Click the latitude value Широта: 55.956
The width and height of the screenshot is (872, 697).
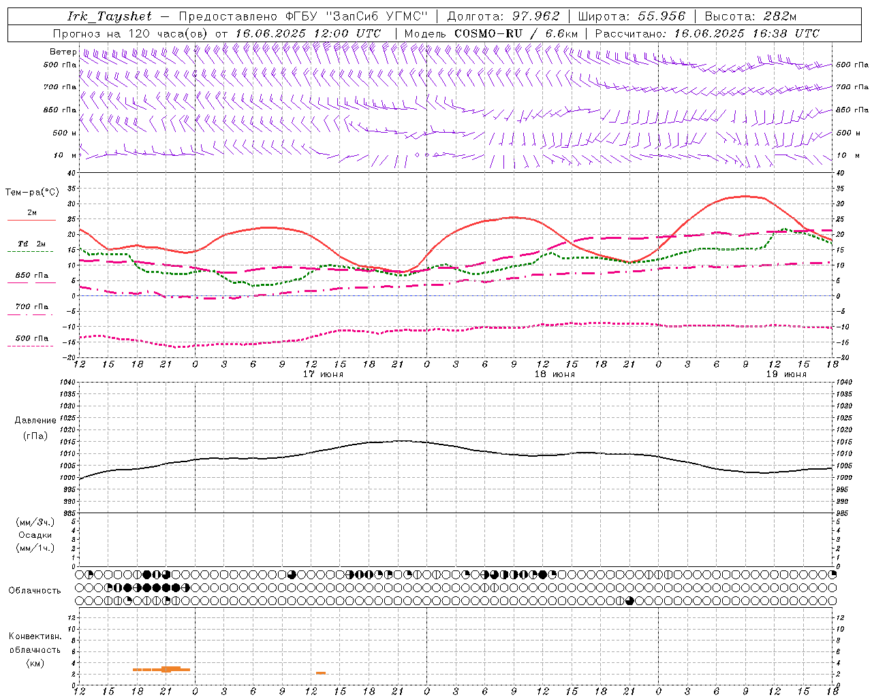pyautogui.click(x=632, y=16)
